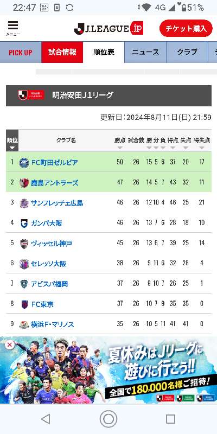The image size is (217, 434).
Task: Switch to 試合情報 tab
Action: (x=62, y=52)
